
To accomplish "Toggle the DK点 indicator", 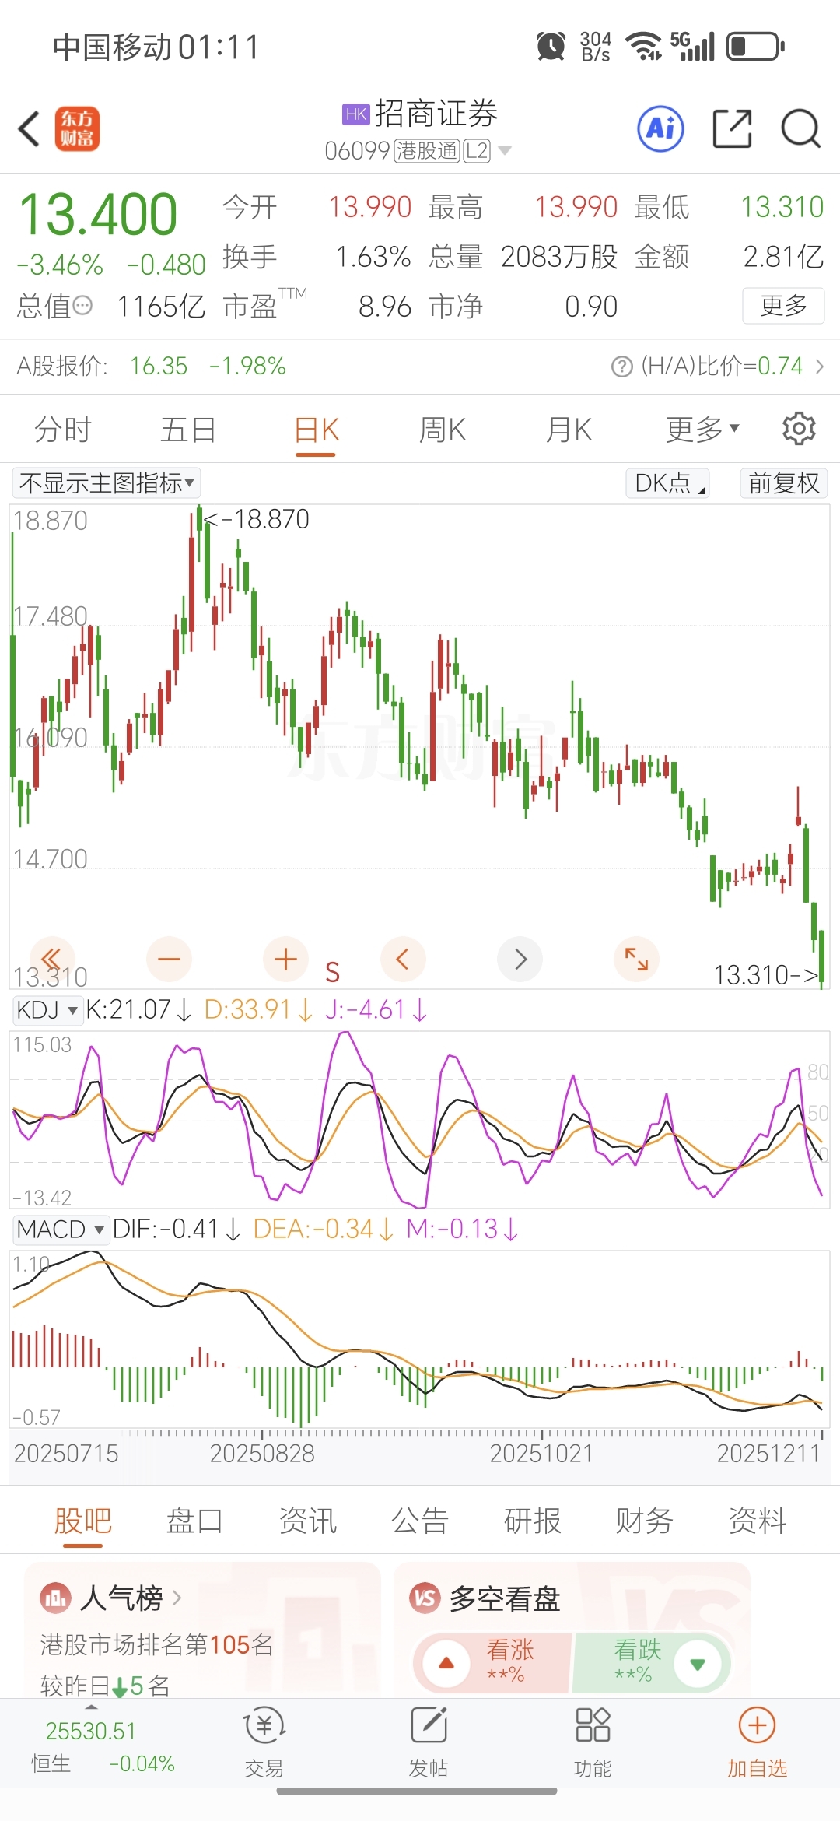I will (668, 483).
